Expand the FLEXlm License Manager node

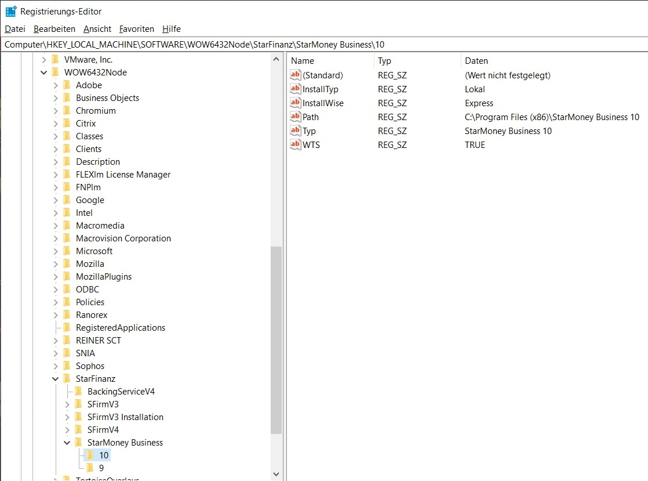click(x=56, y=175)
